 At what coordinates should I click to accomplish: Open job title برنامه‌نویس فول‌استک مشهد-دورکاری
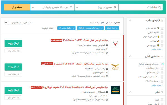[75, 87]
